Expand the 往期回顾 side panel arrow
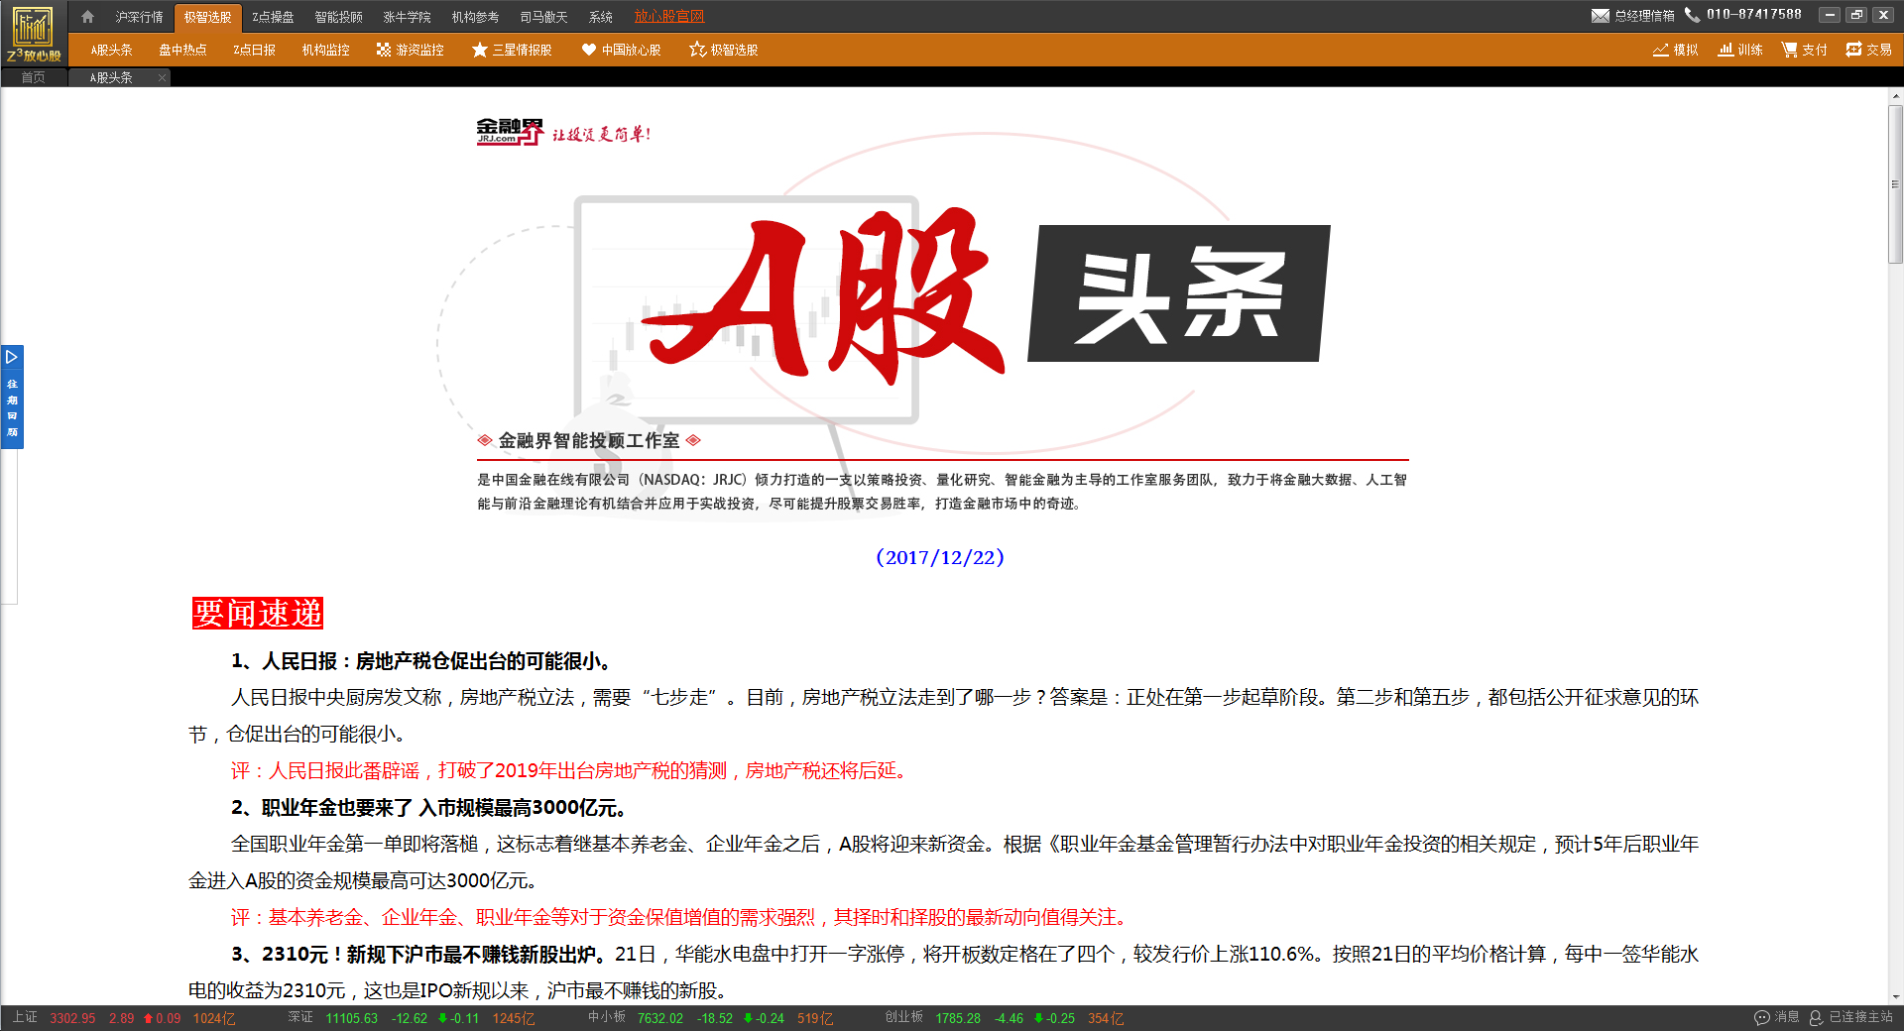 12,357
